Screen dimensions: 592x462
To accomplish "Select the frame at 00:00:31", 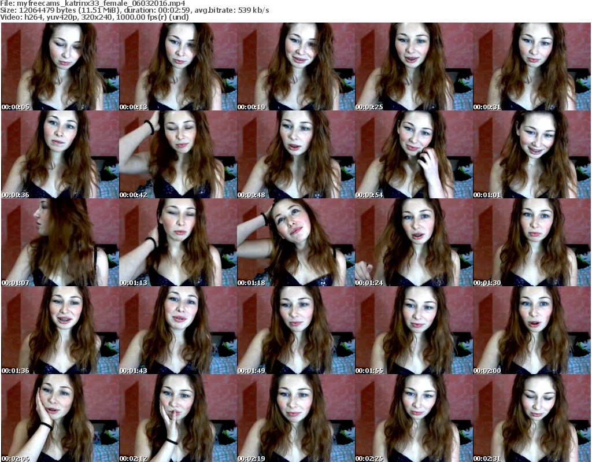I will click(531, 66).
